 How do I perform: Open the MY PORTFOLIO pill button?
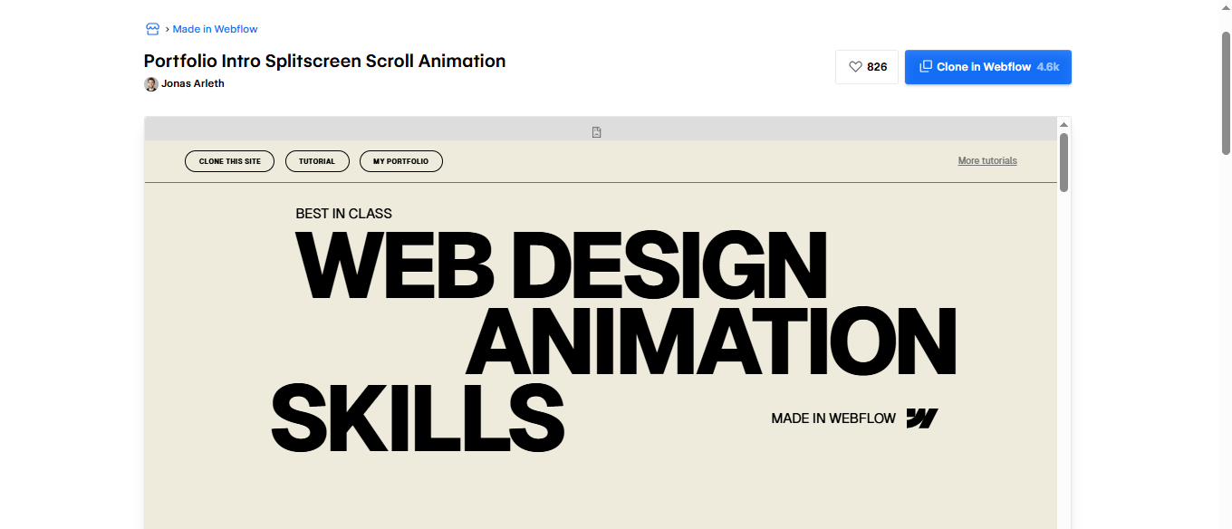[401, 161]
